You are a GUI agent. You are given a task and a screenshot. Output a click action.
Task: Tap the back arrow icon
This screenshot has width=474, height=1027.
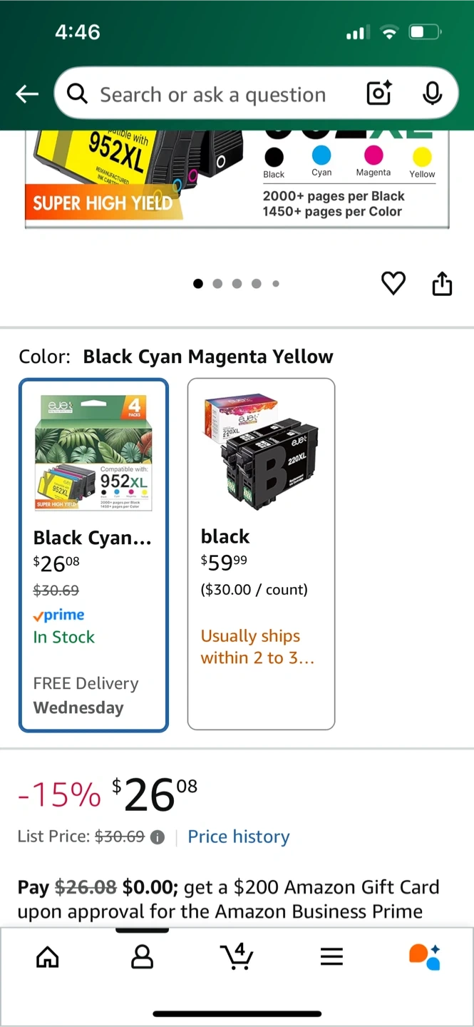pos(27,93)
